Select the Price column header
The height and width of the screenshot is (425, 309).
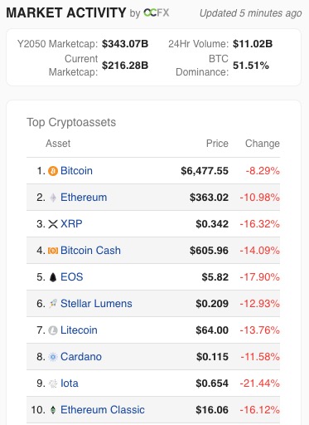[217, 144]
